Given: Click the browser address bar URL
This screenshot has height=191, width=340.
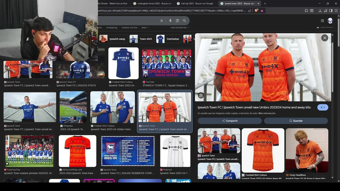Looking at the screenshot, I should coord(172,11).
